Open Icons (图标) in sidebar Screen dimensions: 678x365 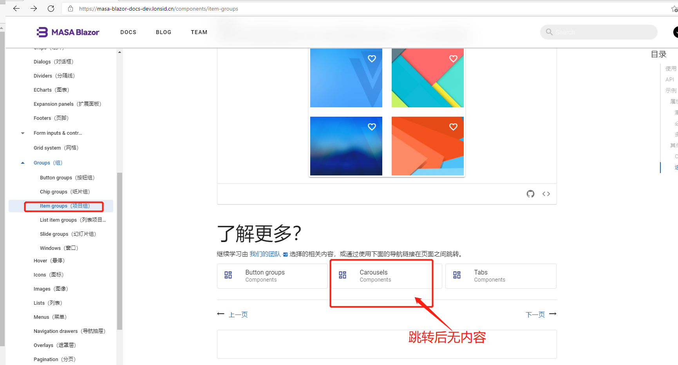pos(49,275)
